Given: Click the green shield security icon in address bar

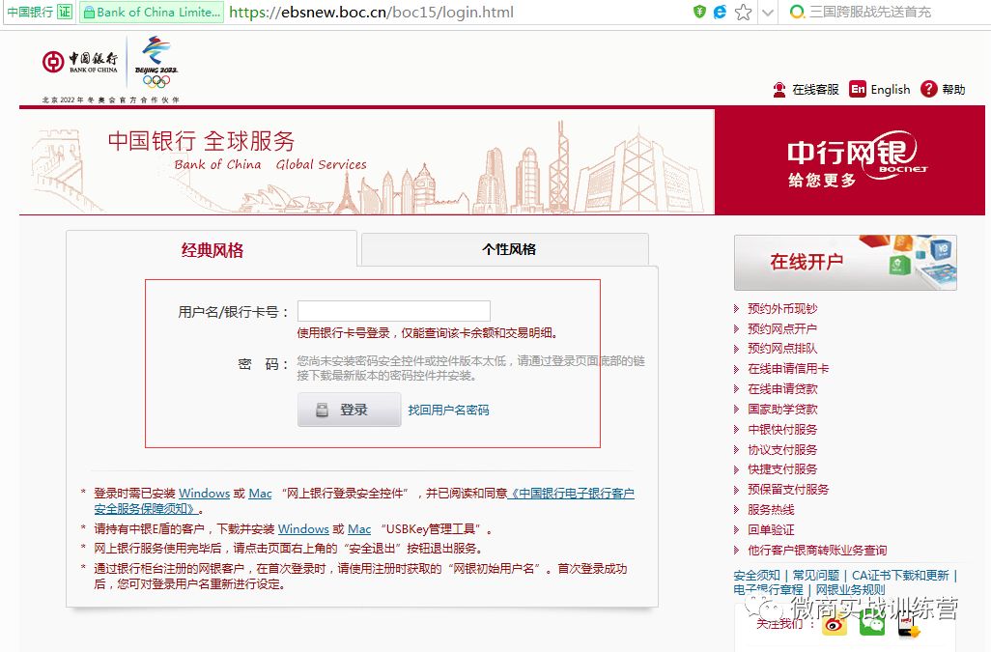Looking at the screenshot, I should pos(699,12).
